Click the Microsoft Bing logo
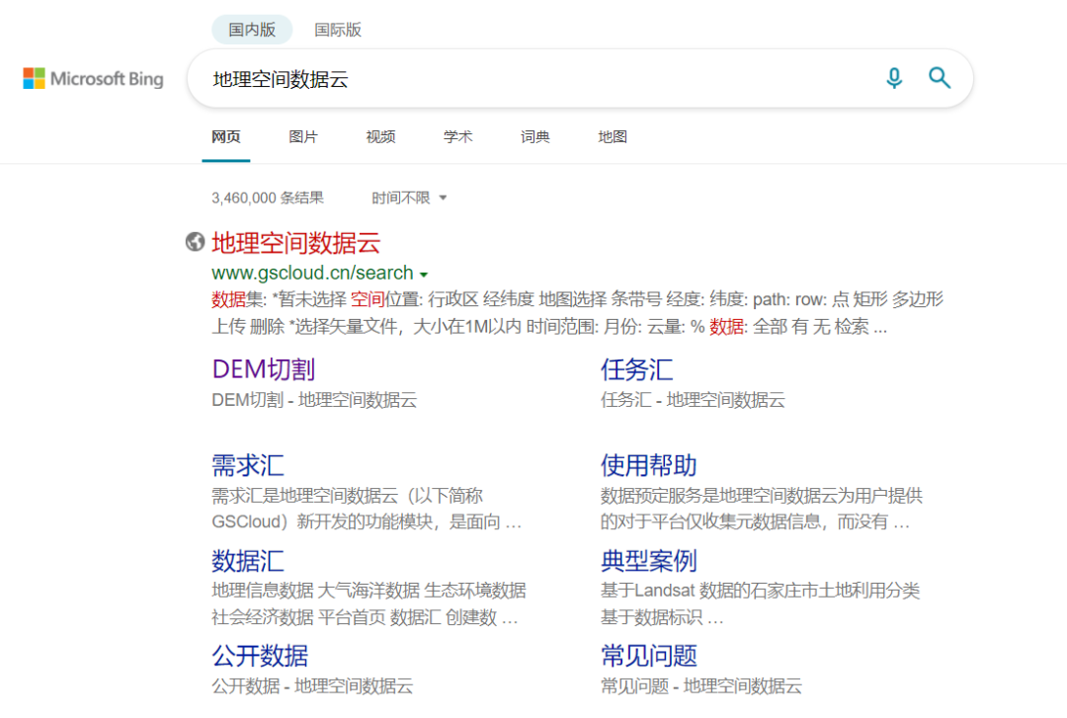The width and height of the screenshot is (1067, 718). point(93,78)
